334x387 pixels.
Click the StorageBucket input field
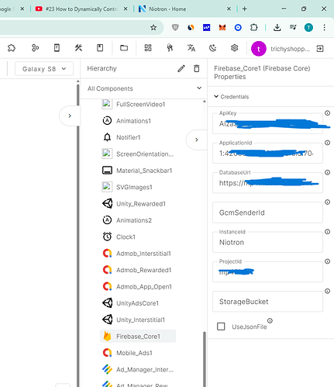[267, 302]
